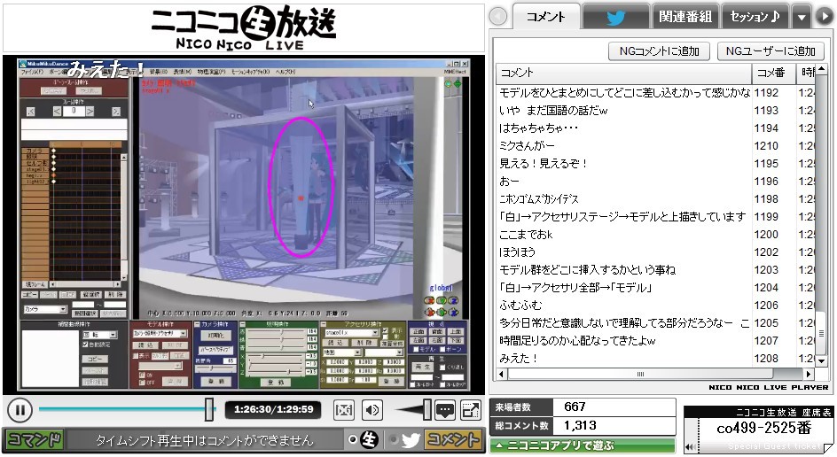Click the NGユーザーに追加 button
The width and height of the screenshot is (837, 457).
(x=771, y=51)
